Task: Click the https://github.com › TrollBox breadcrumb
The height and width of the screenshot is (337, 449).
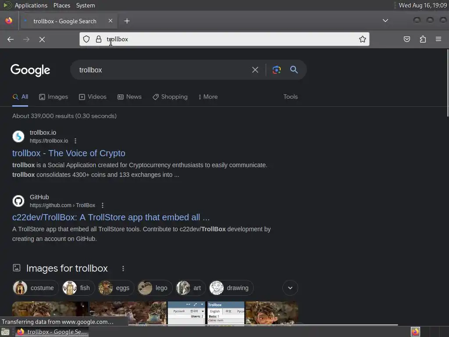Action: (x=62, y=205)
